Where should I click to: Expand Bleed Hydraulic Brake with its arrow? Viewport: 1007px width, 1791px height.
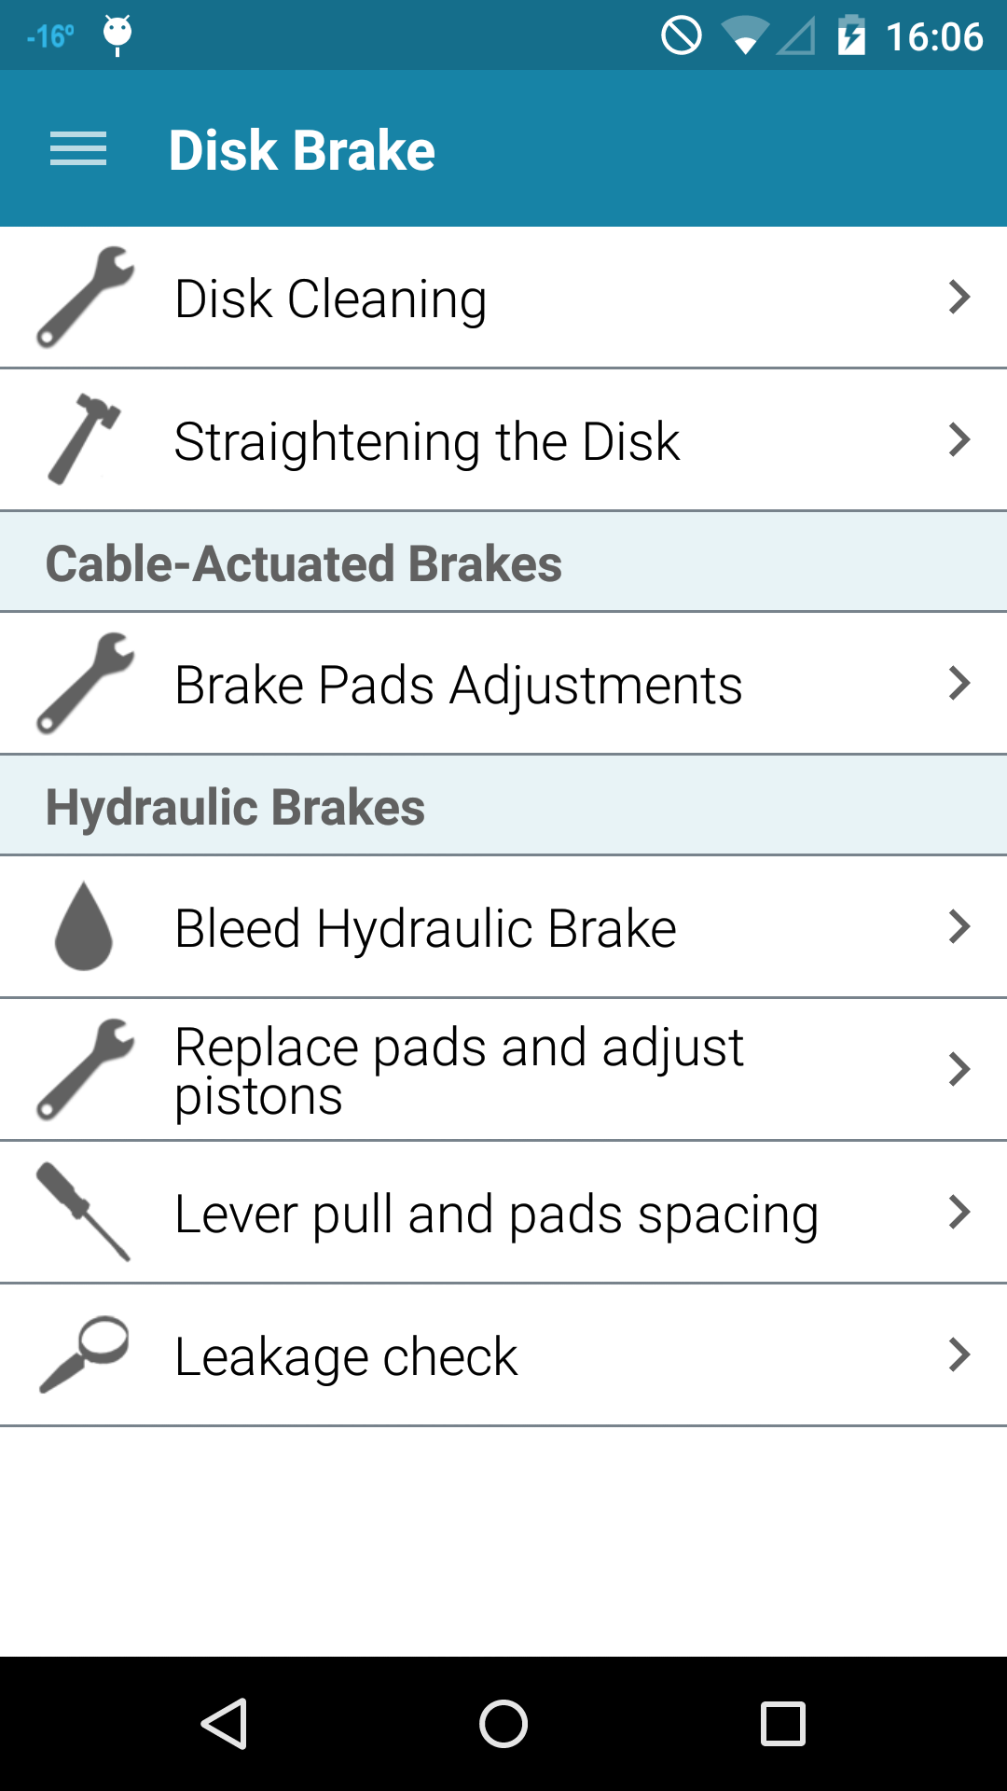pyautogui.click(x=959, y=926)
